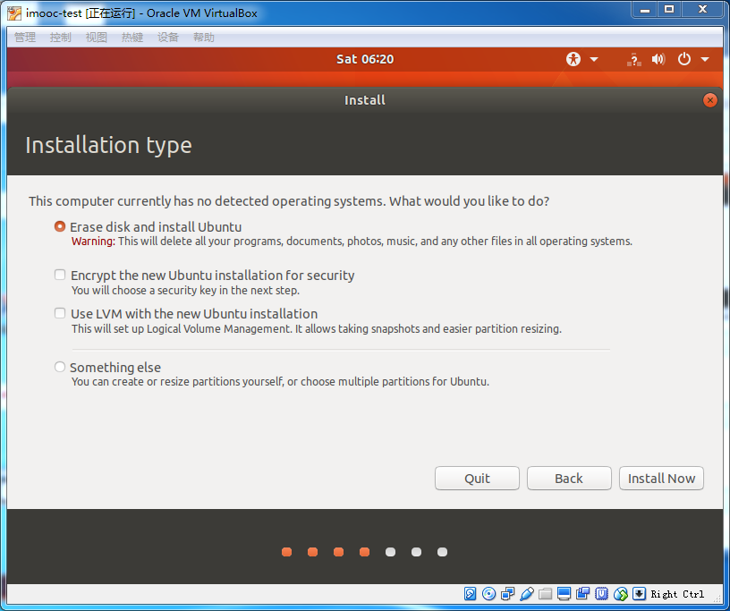Open the 设备 menu

point(168,38)
